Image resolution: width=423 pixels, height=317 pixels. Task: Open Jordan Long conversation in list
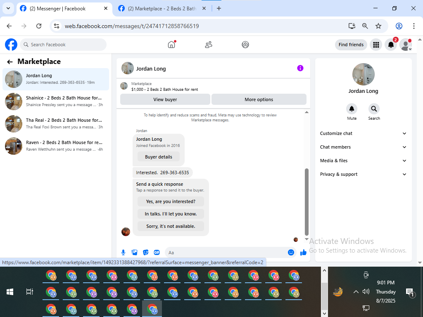pos(56,79)
